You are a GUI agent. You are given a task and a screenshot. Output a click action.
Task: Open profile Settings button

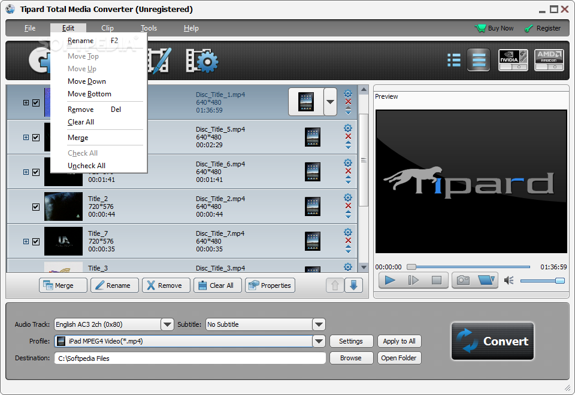click(x=352, y=341)
